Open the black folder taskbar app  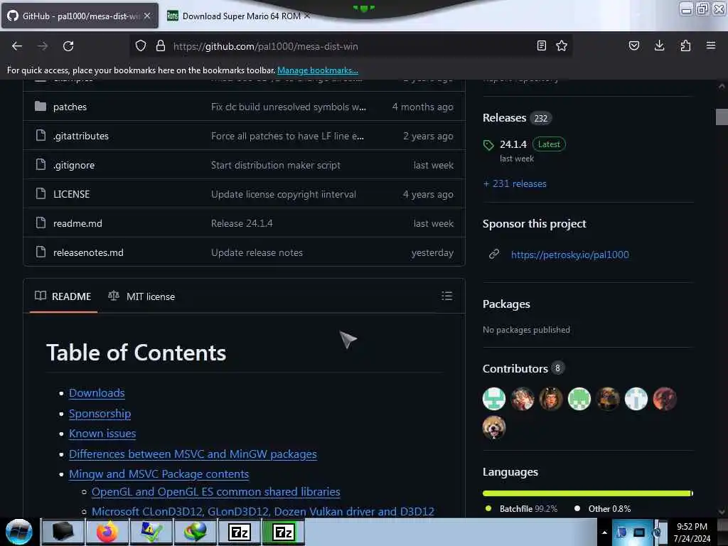pos(63,532)
